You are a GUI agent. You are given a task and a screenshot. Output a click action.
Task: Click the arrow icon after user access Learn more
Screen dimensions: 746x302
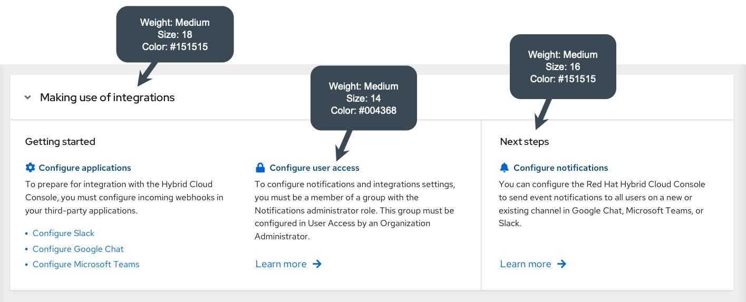point(317,264)
